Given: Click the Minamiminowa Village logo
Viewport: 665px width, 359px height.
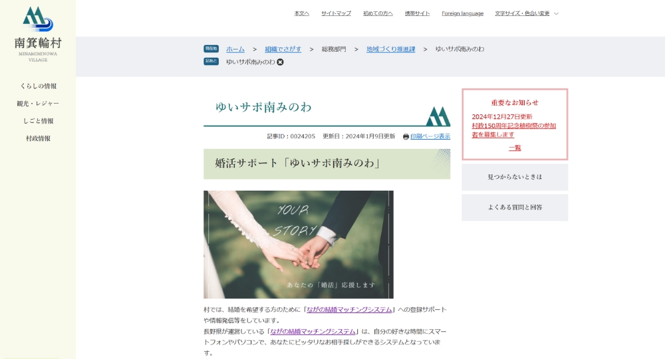Looking at the screenshot, I should (38, 34).
